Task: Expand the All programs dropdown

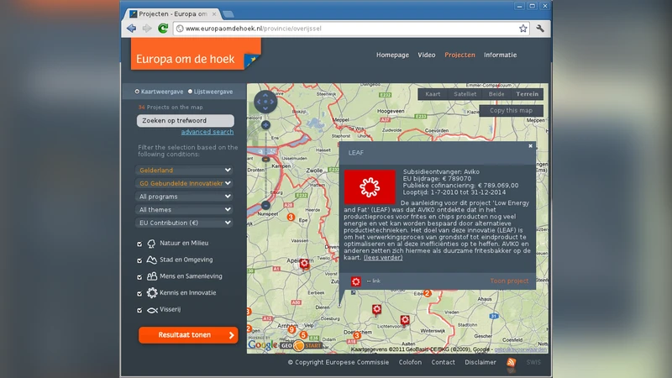Action: (x=185, y=197)
